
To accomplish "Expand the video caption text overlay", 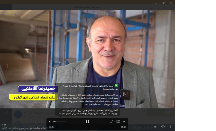I will (x=87, y=99).
